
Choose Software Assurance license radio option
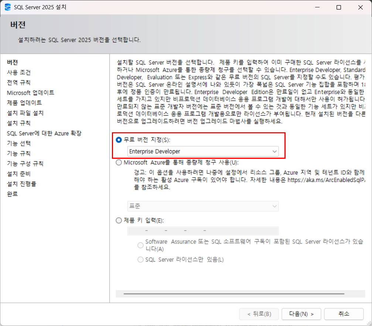click(x=141, y=245)
